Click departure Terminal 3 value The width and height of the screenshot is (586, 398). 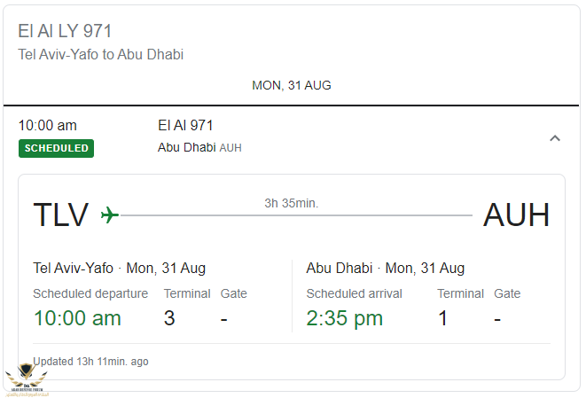coord(169,318)
